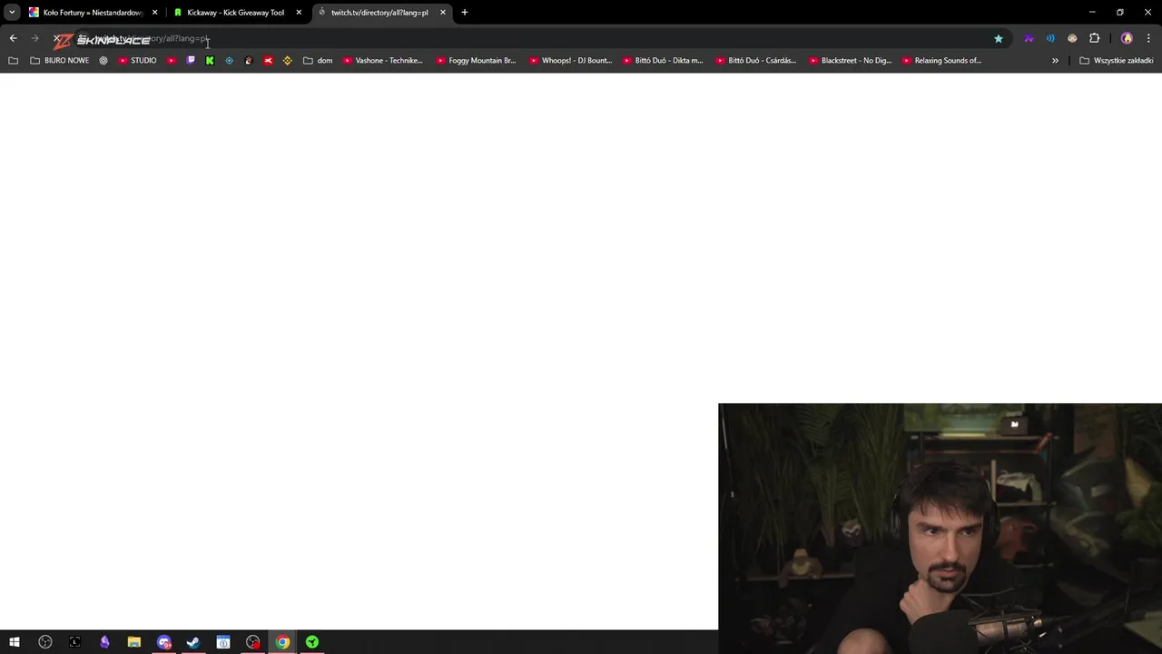The width and height of the screenshot is (1162, 654).
Task: Open the Bittó Duó - Csárdás... bookmark
Action: 756,61
